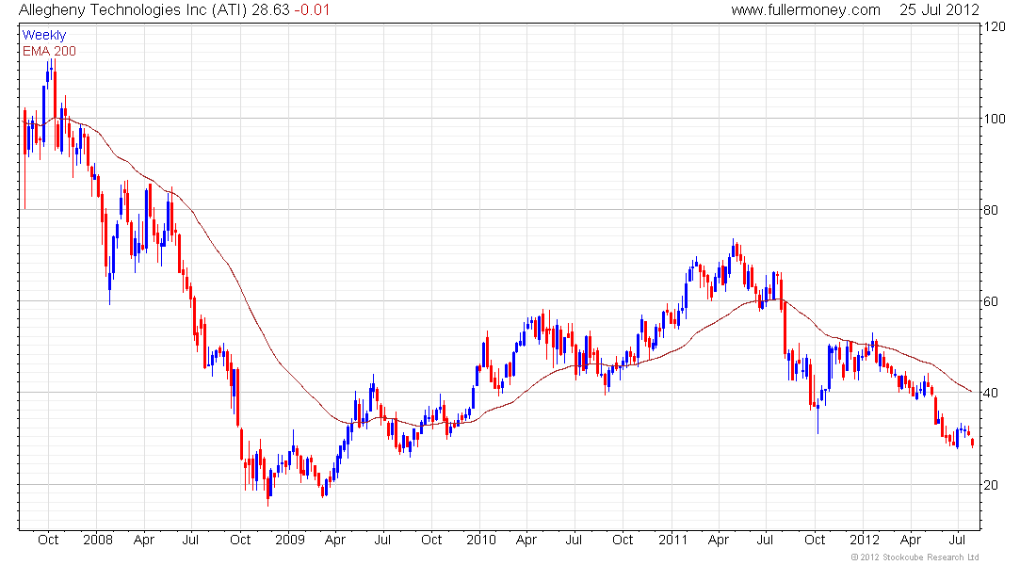The width and height of the screenshot is (1036, 565).
Task: Click the 2011 year label on time axis
Action: click(x=673, y=540)
